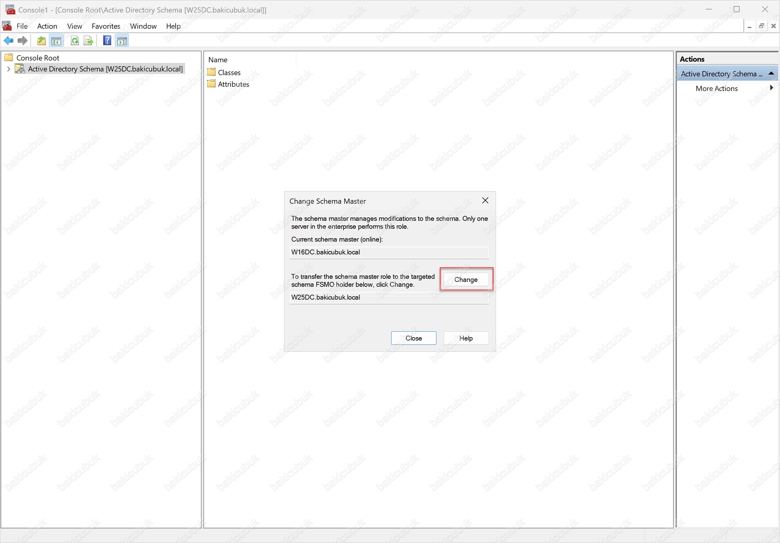
Task: Expand the Active Directory Schema tree node
Action: [9, 69]
